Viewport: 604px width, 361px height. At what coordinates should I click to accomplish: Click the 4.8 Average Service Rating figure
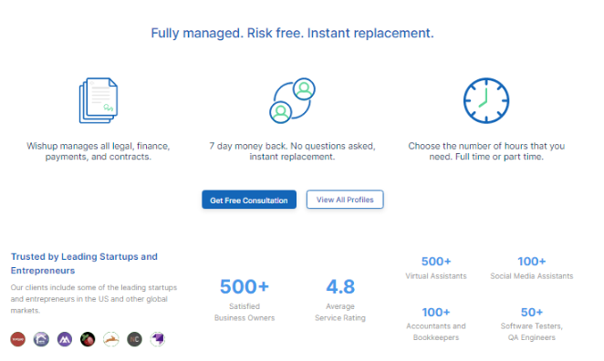tap(340, 300)
